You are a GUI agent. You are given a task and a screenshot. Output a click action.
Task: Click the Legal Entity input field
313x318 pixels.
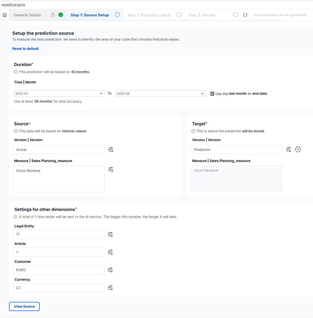(59, 234)
